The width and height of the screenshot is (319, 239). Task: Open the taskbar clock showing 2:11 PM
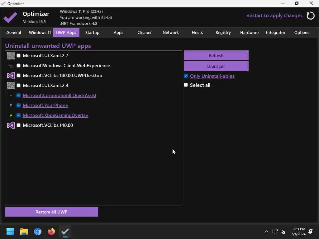click(x=298, y=232)
